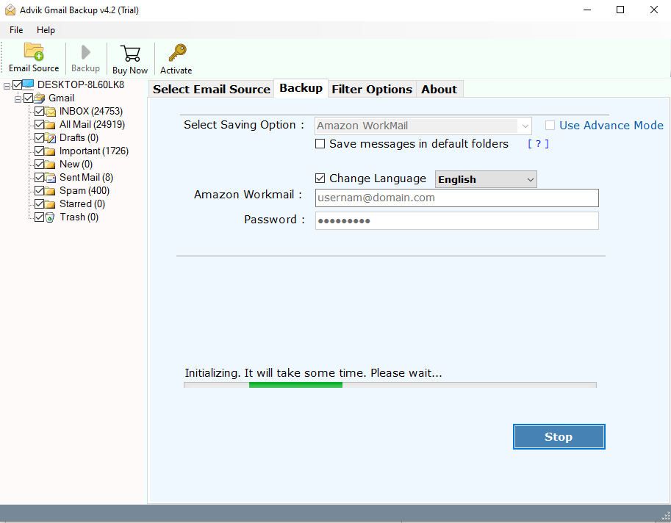The image size is (671, 523).
Task: Select Trash (0) tree label
Action: point(79,217)
